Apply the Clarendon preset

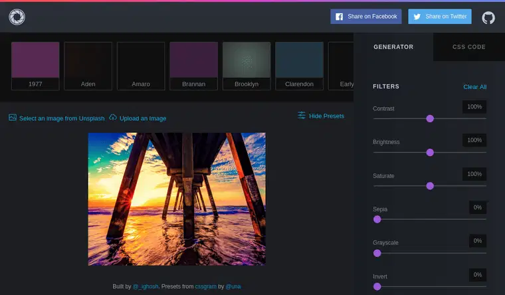coord(299,66)
